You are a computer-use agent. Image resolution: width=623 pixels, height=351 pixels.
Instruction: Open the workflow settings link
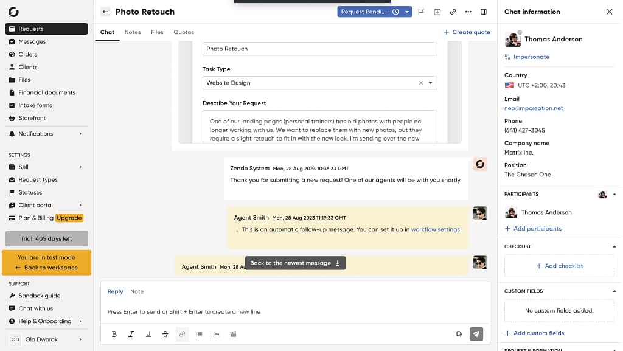[x=436, y=229]
